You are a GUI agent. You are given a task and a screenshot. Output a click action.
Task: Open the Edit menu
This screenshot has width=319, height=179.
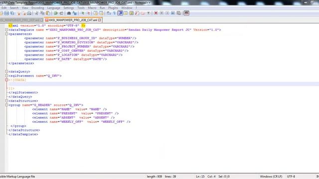coord(4,8)
